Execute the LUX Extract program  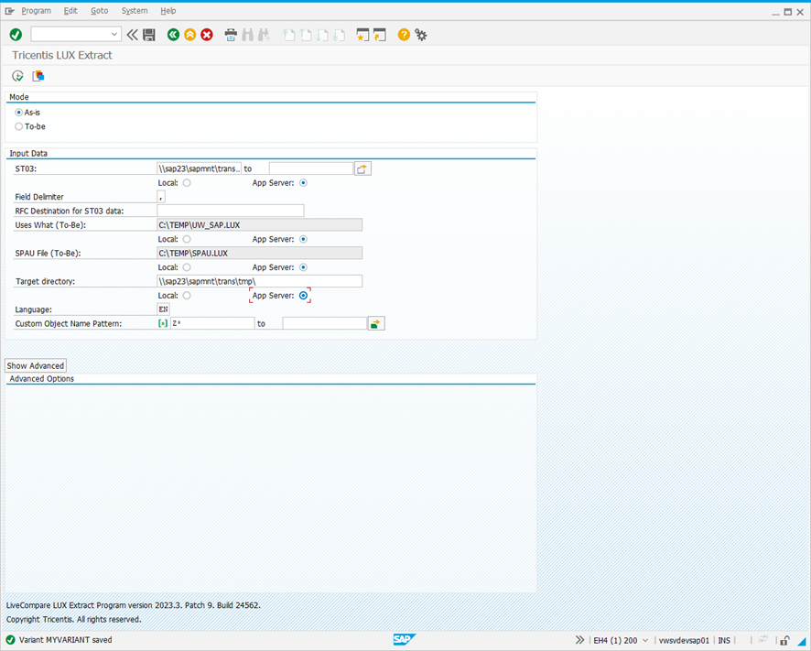(17, 76)
